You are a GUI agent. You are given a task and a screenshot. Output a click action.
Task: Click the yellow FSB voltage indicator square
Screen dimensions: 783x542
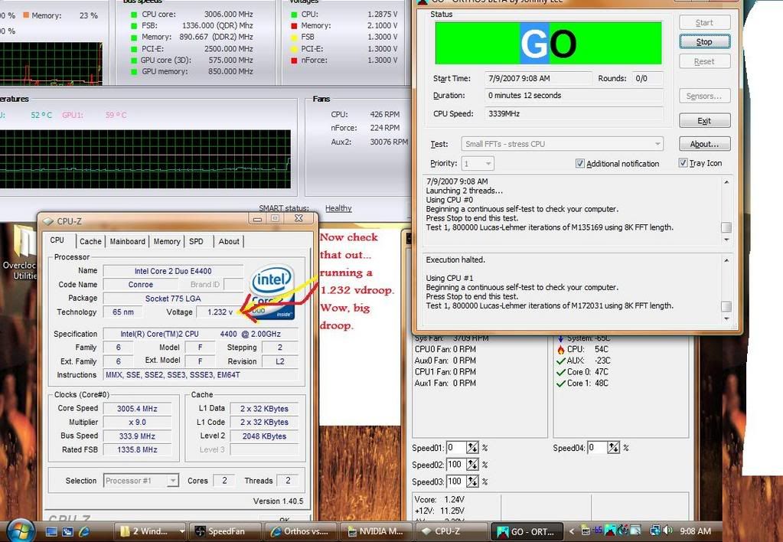[x=294, y=38]
